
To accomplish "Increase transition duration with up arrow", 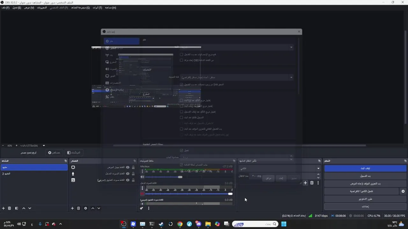I will coord(318,174).
